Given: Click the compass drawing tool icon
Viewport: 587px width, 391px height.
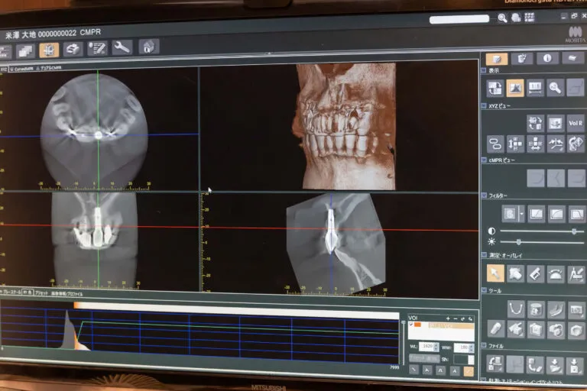Looking at the screenshot, I should click(576, 274).
